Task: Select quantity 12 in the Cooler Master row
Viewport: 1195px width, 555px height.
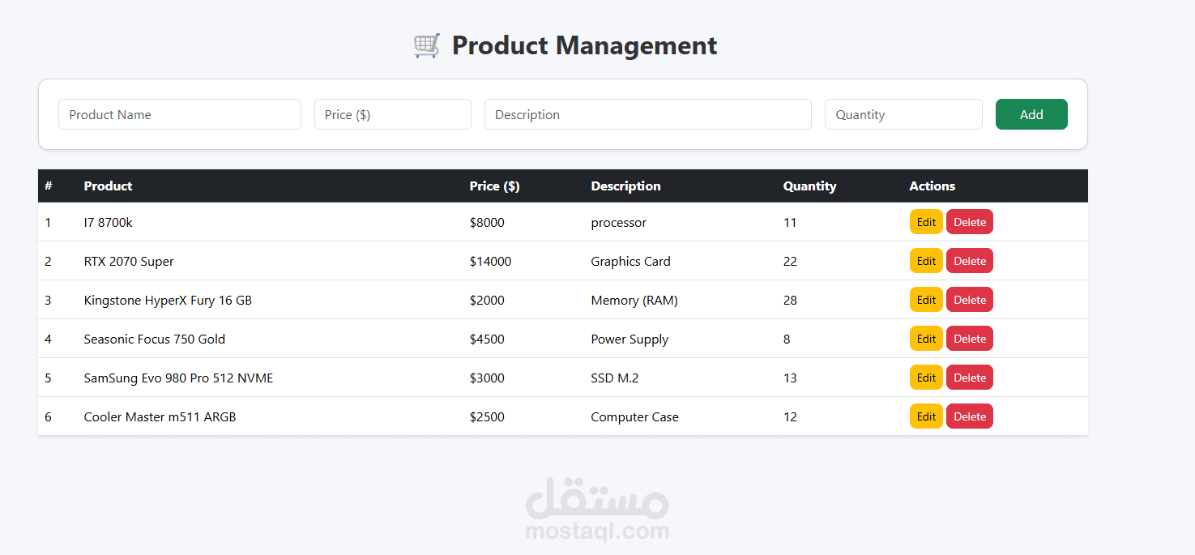Action: tap(790, 417)
